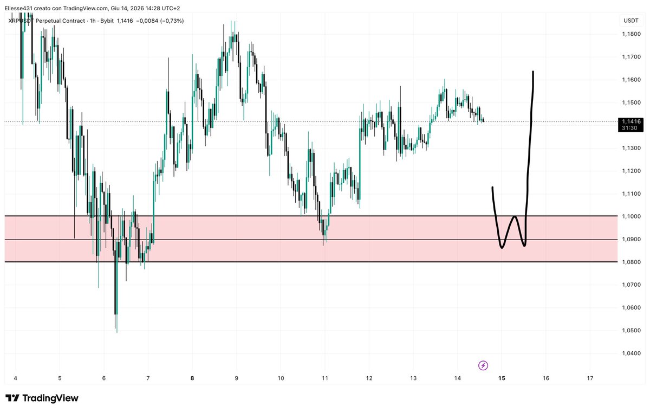Click date label 17 on time axis
The height and width of the screenshot is (412, 650).
click(590, 378)
